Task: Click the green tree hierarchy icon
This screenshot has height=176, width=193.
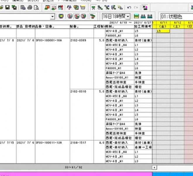Action: (x=93, y=7)
